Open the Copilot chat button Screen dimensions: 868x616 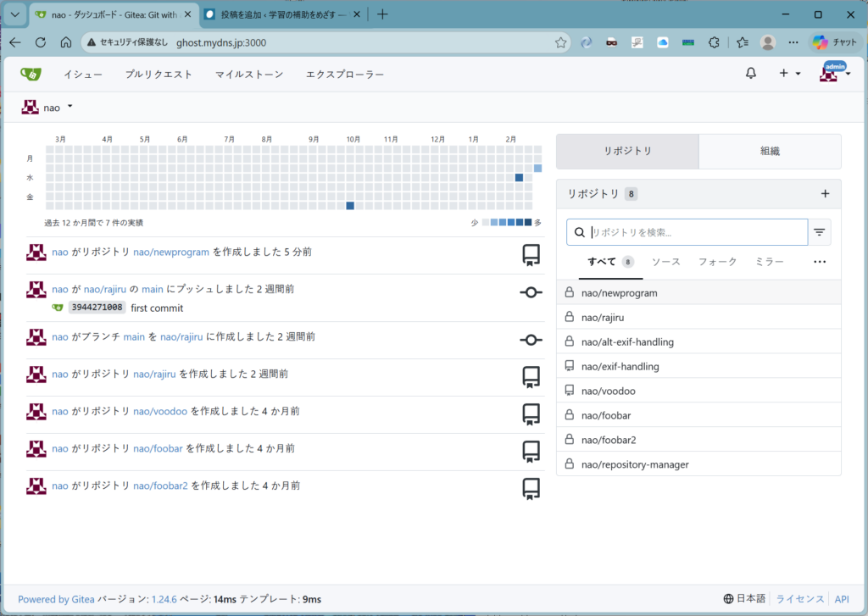pyautogui.click(x=834, y=42)
